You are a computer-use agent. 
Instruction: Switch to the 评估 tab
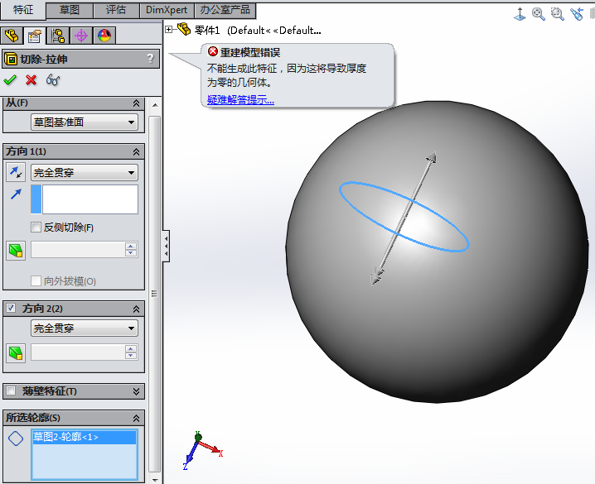click(116, 10)
